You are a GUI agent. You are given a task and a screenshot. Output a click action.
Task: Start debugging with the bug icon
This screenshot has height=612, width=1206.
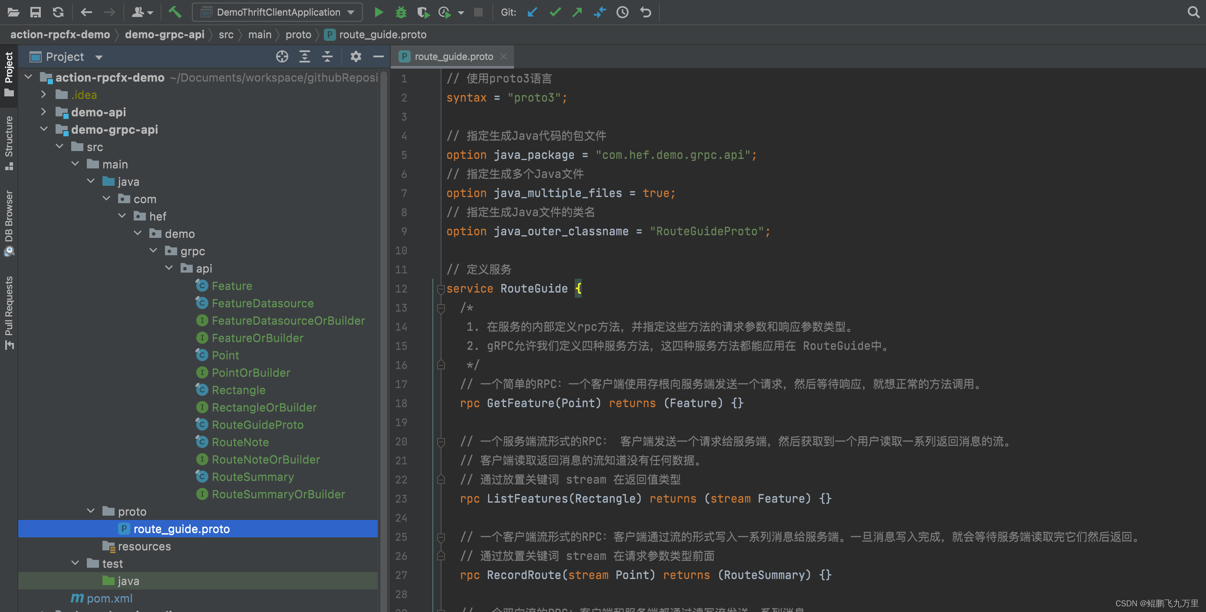pos(401,12)
